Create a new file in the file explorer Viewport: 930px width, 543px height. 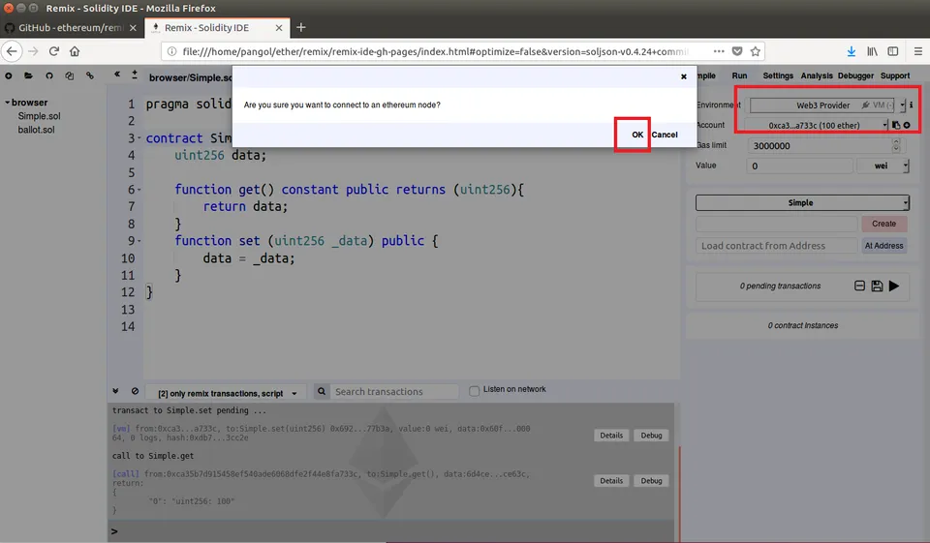[x=9, y=75]
